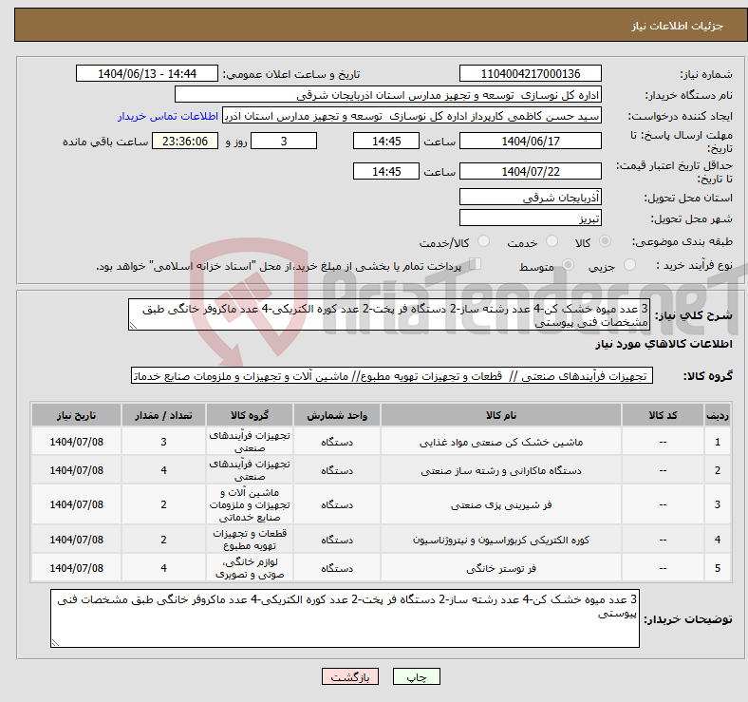This screenshot has width=748, height=702.
Task: Click the date 1404/07/08 in row 5
Action: (x=76, y=568)
